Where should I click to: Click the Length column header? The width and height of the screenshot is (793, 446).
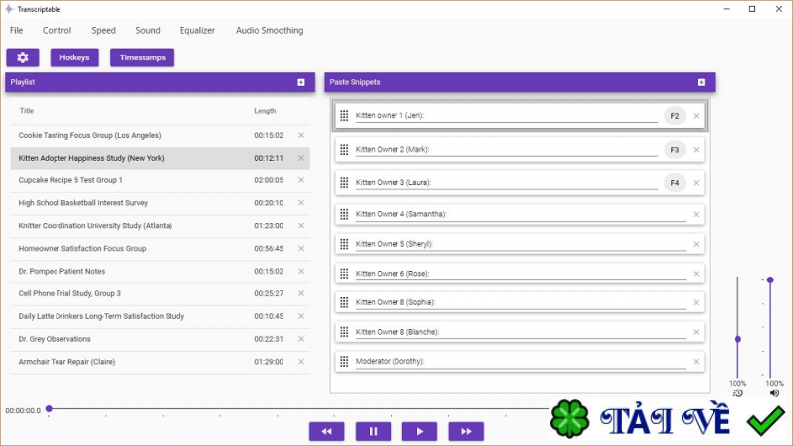265,111
